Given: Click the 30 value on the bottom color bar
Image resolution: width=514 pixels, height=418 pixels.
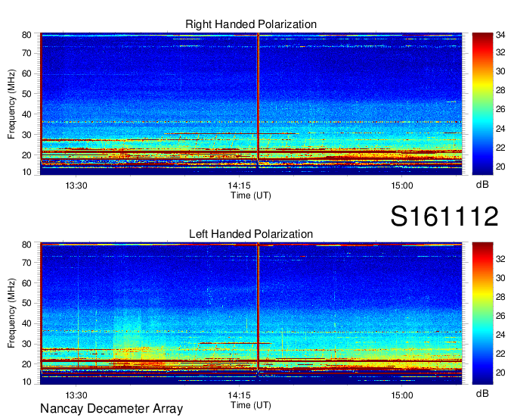Looking at the screenshot, I should [x=500, y=278].
